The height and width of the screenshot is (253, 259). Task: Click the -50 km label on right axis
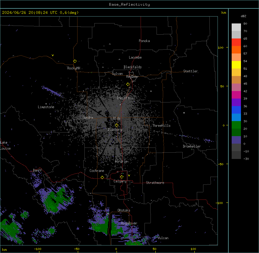pos(221,164)
